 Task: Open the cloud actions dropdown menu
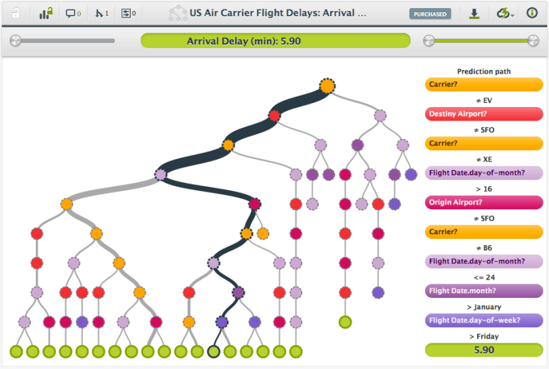(504, 13)
